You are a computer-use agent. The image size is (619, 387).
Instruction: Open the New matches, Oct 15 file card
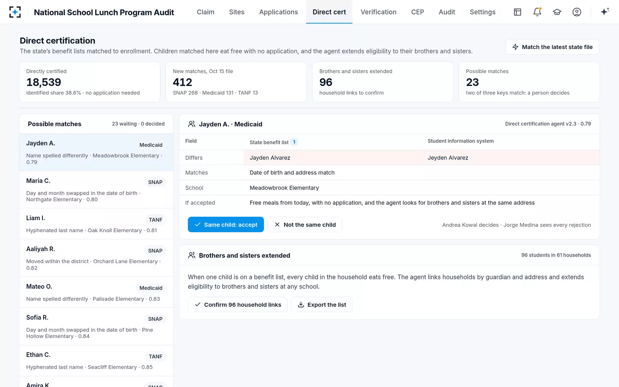[x=236, y=82]
